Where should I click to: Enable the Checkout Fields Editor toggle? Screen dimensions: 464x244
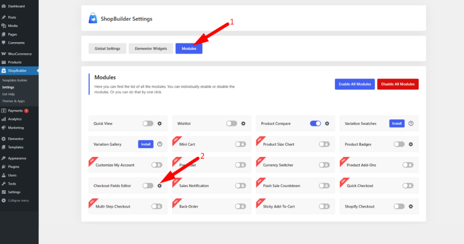point(148,185)
